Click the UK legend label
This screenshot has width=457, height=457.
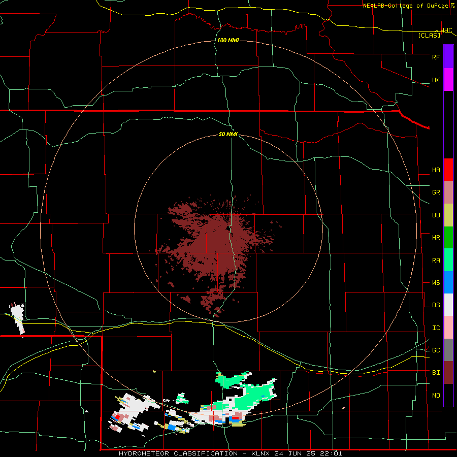[x=436, y=80]
